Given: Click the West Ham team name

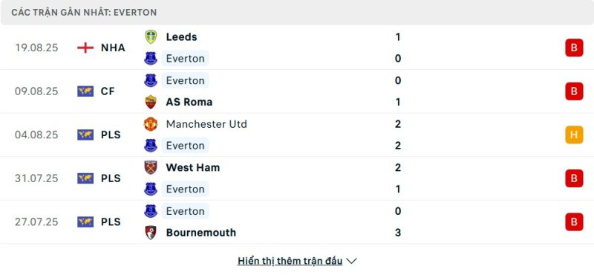Looking at the screenshot, I should coord(193,167).
